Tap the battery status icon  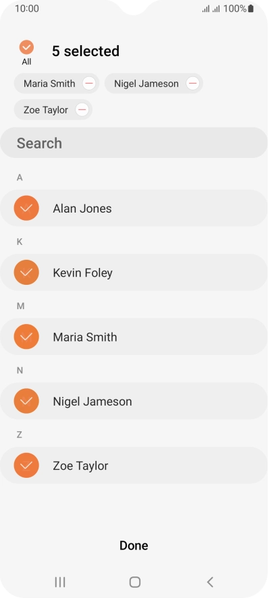coord(250,8)
